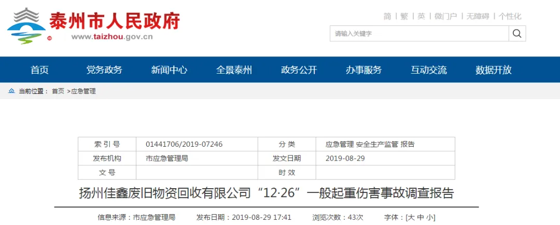This screenshot has height=225, width=560.
Task: Click the 时效 label cell
Action: (x=287, y=173)
